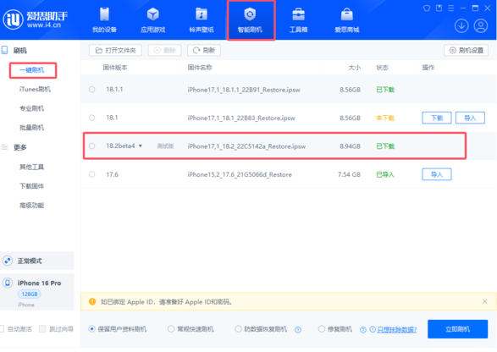Open the 我的设备 (My Device) tab
The height and width of the screenshot is (352, 497).
[x=104, y=20]
